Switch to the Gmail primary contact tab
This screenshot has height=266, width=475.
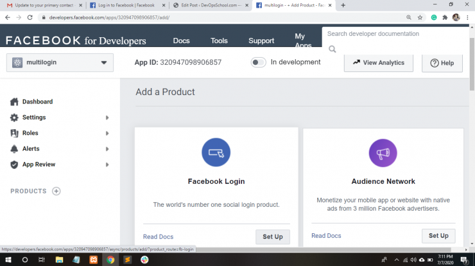click(x=44, y=5)
